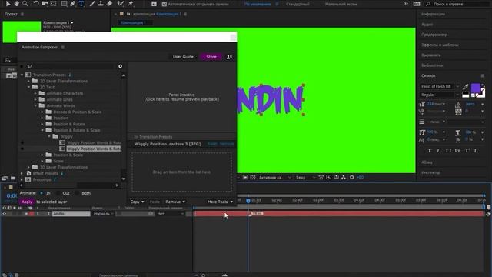The width and height of the screenshot is (492, 277).
Task: Hide the Andin layer eye toggle
Action: [x=4, y=214]
